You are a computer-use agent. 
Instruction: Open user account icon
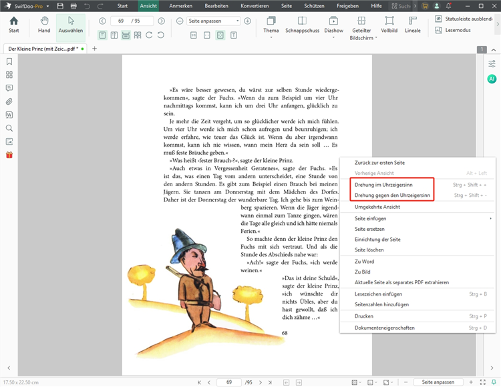tap(436, 6)
